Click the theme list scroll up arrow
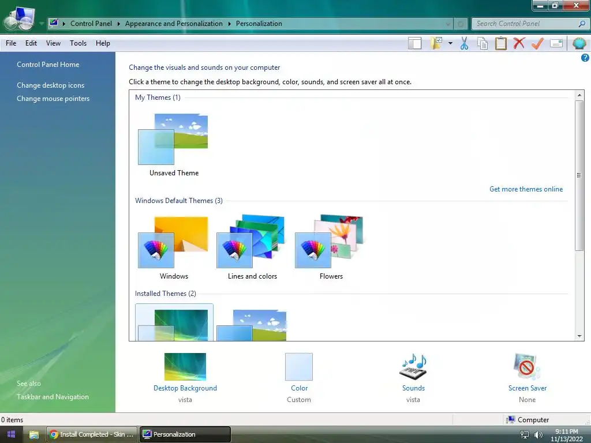Image resolution: width=591 pixels, height=443 pixels. click(x=579, y=95)
